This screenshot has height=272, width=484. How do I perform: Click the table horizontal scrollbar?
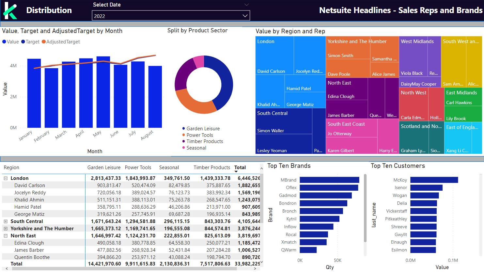click(124, 268)
